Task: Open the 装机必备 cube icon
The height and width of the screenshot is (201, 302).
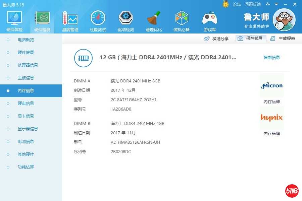Action: 182,19
